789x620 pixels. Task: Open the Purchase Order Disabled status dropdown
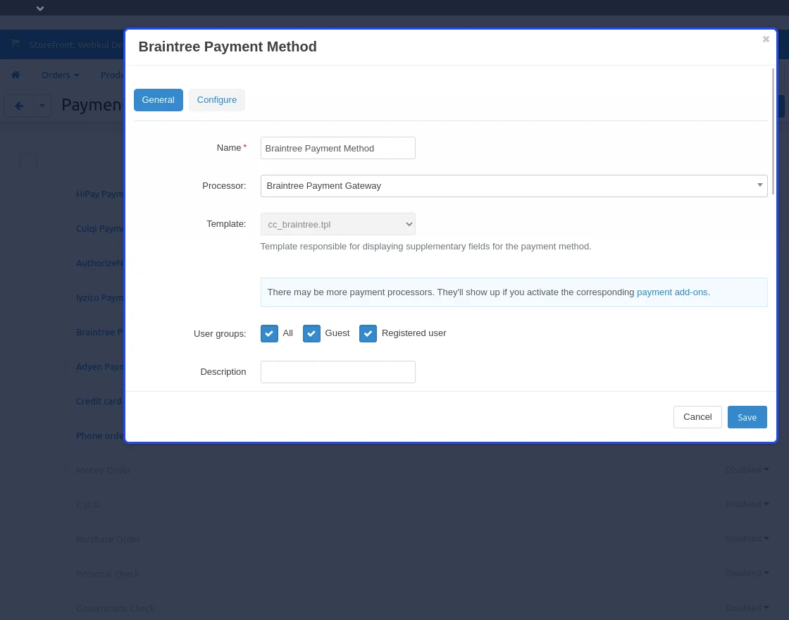pyautogui.click(x=747, y=538)
